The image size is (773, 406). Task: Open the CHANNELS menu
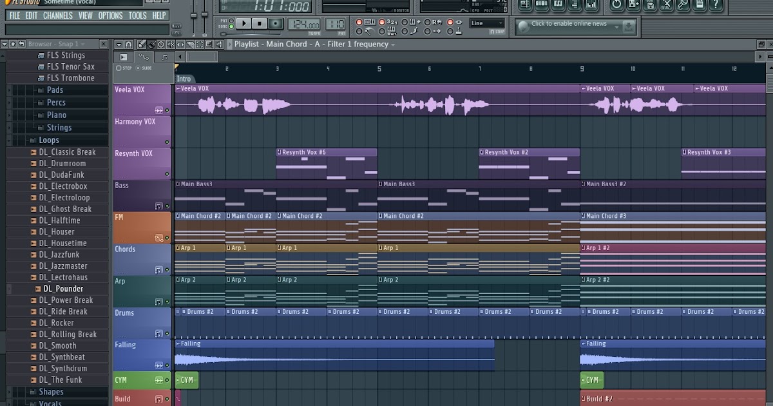tap(58, 15)
